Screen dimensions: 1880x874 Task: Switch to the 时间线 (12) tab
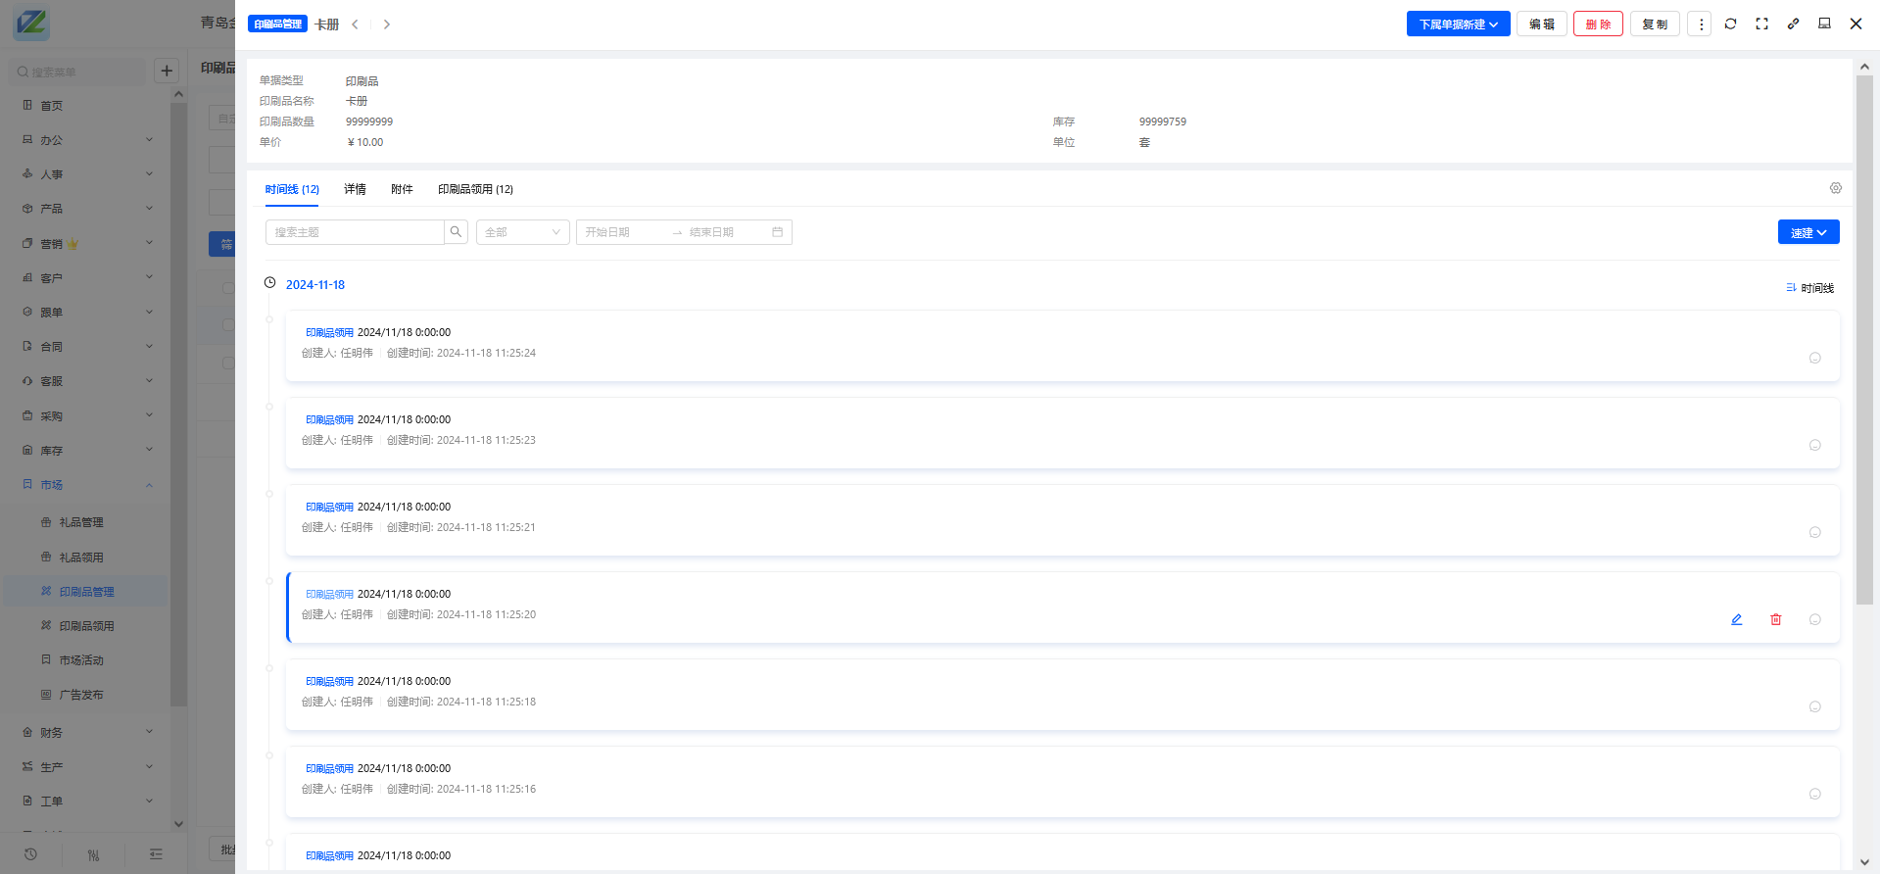pos(292,189)
